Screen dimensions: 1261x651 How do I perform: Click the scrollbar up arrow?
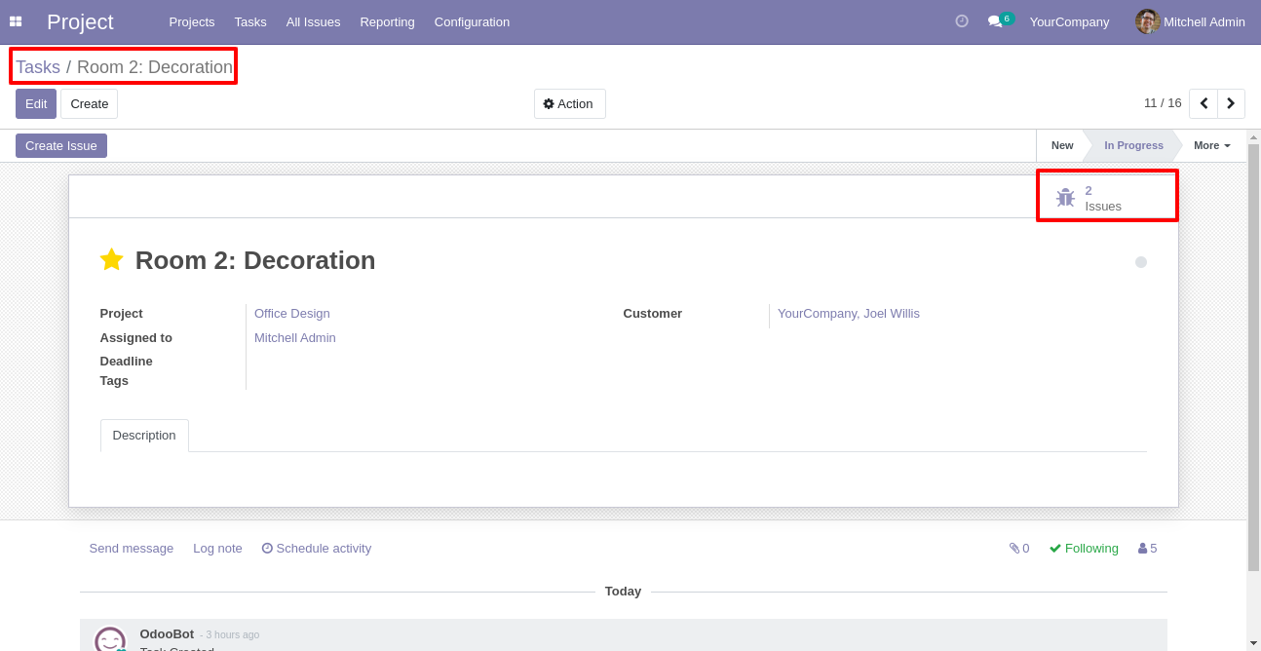(x=1253, y=137)
